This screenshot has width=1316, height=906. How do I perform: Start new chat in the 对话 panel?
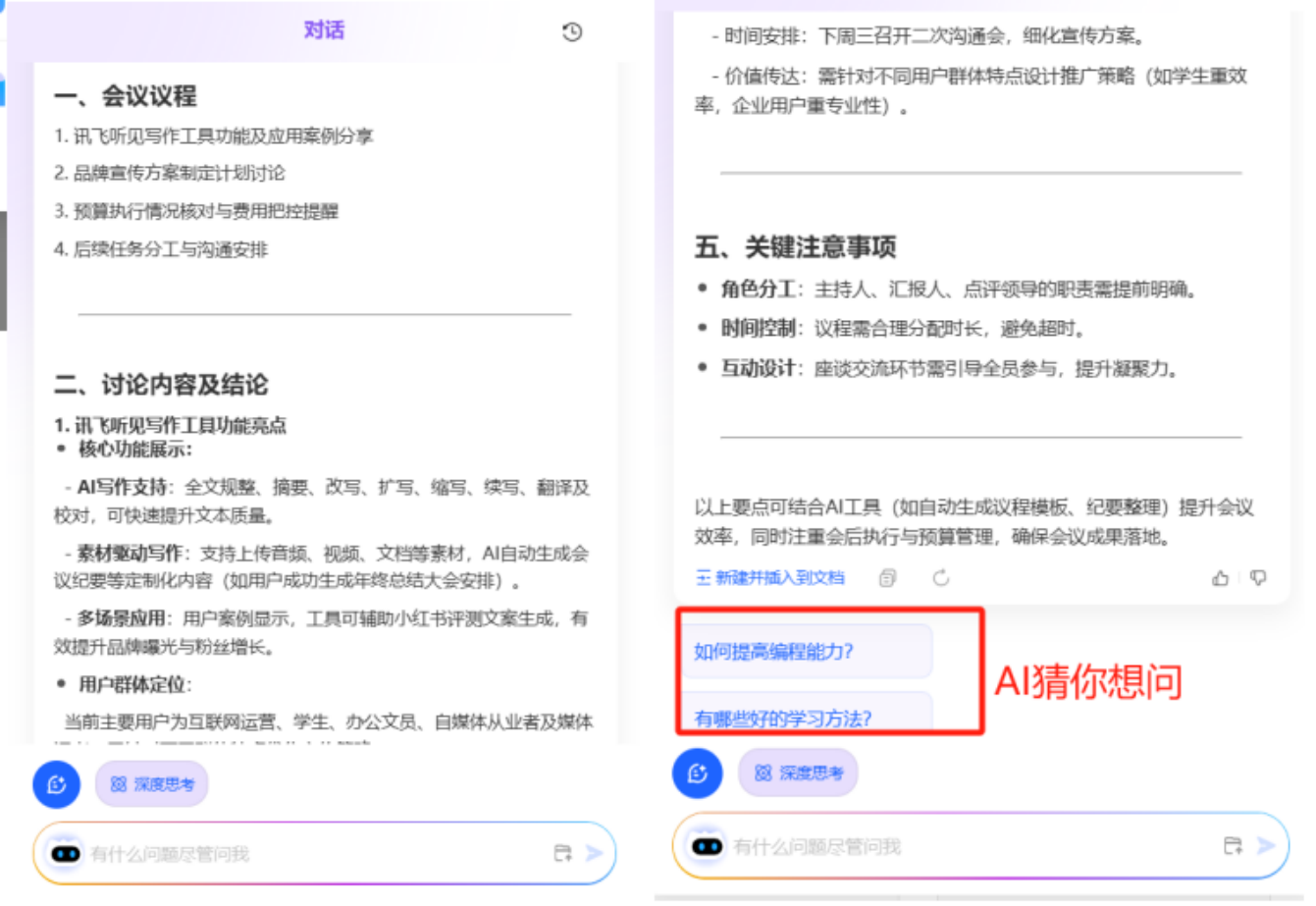click(56, 784)
